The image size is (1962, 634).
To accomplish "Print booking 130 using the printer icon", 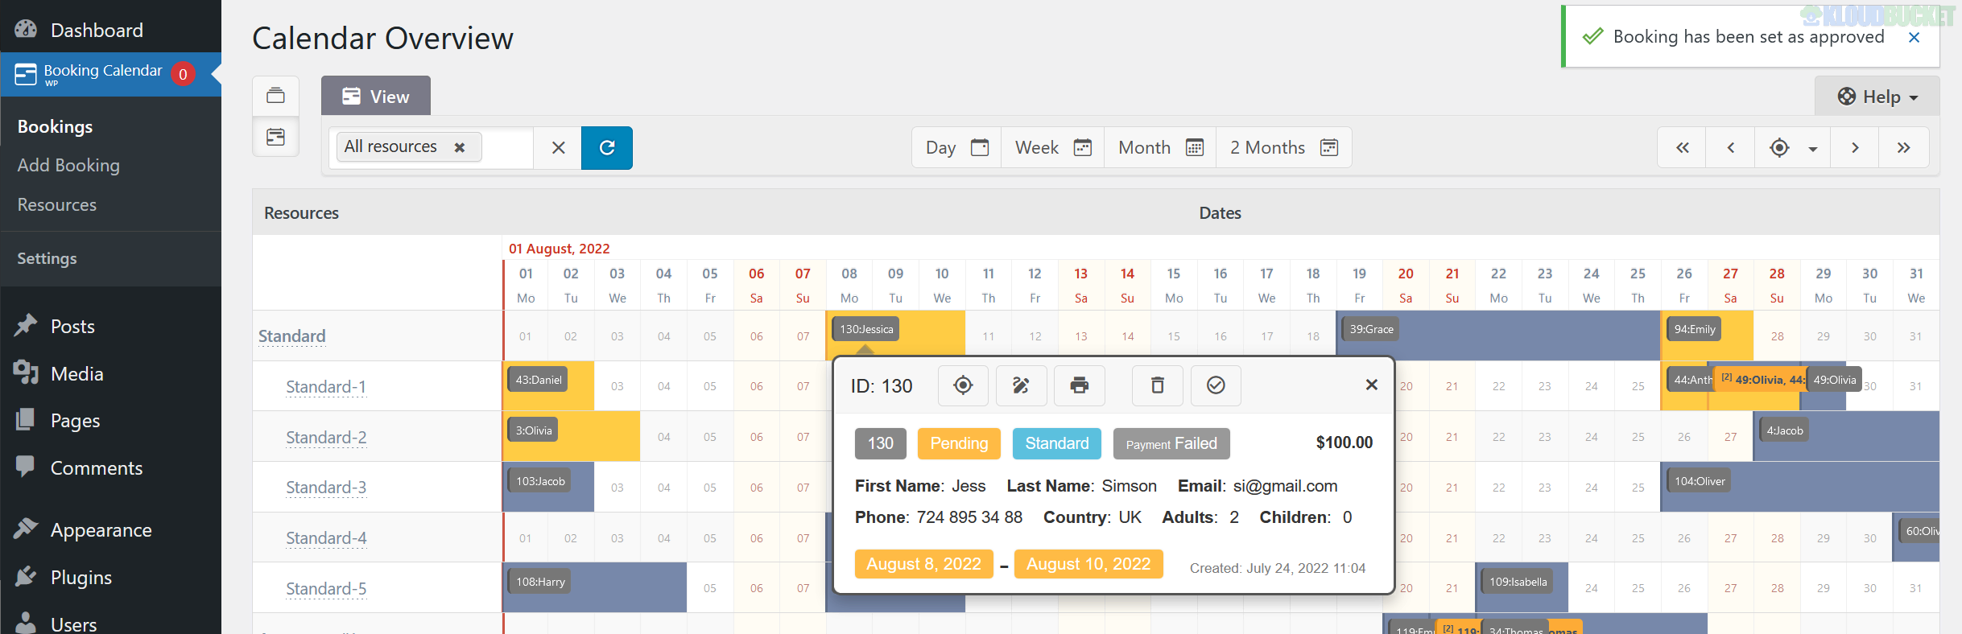I will (x=1079, y=385).
